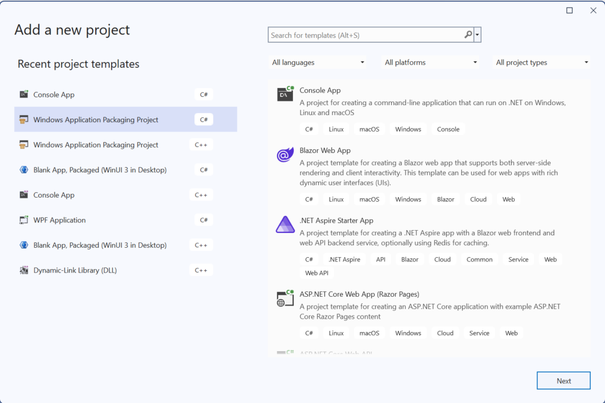Open the All project types filter dropdown
This screenshot has width=605, height=403.
542,63
